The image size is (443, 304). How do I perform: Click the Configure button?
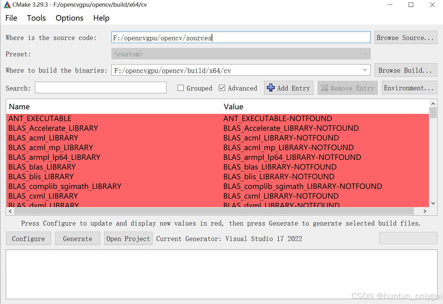click(x=29, y=239)
